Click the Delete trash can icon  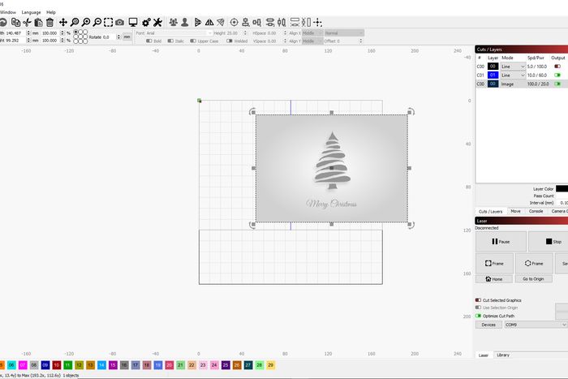click(x=49, y=22)
